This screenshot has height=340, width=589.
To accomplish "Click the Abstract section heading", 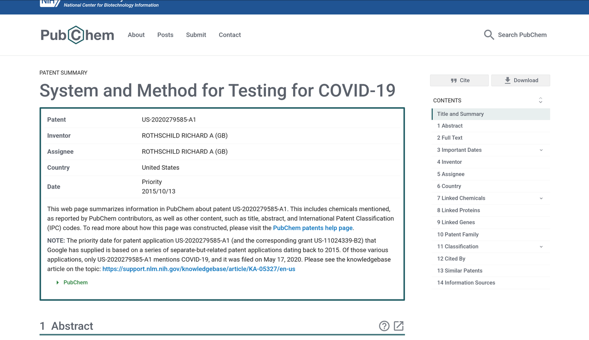I will [66, 326].
